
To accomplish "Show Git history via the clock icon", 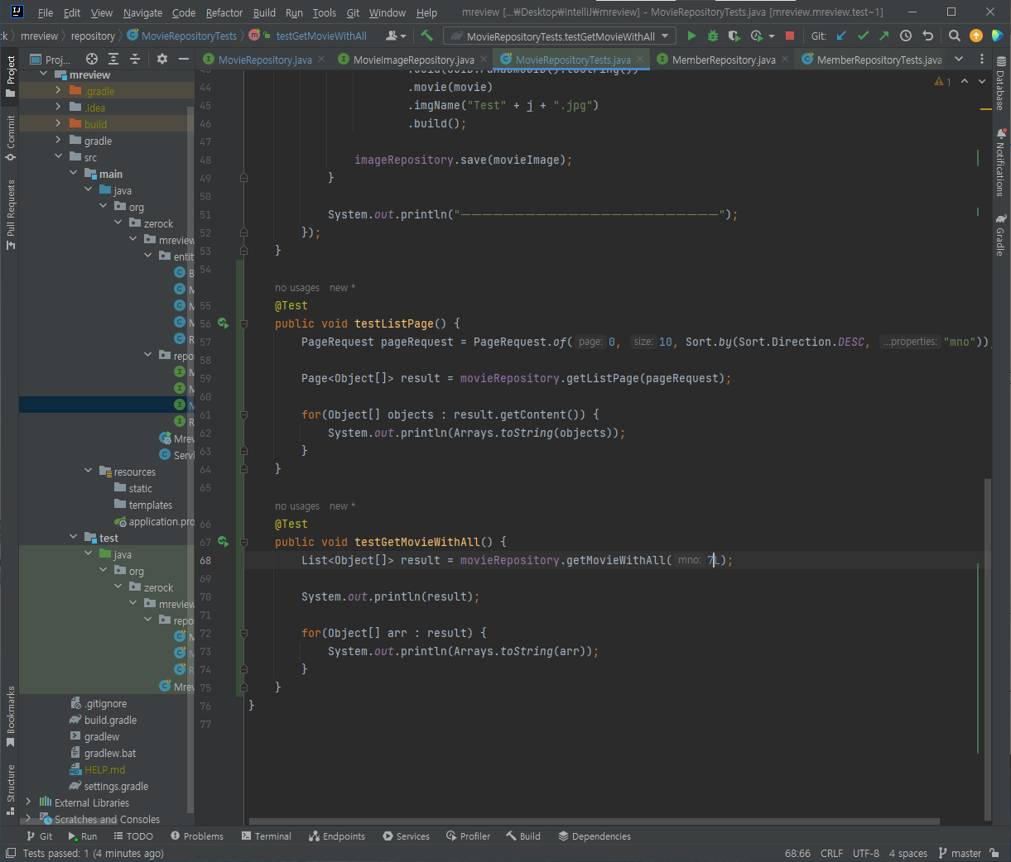I will 906,36.
